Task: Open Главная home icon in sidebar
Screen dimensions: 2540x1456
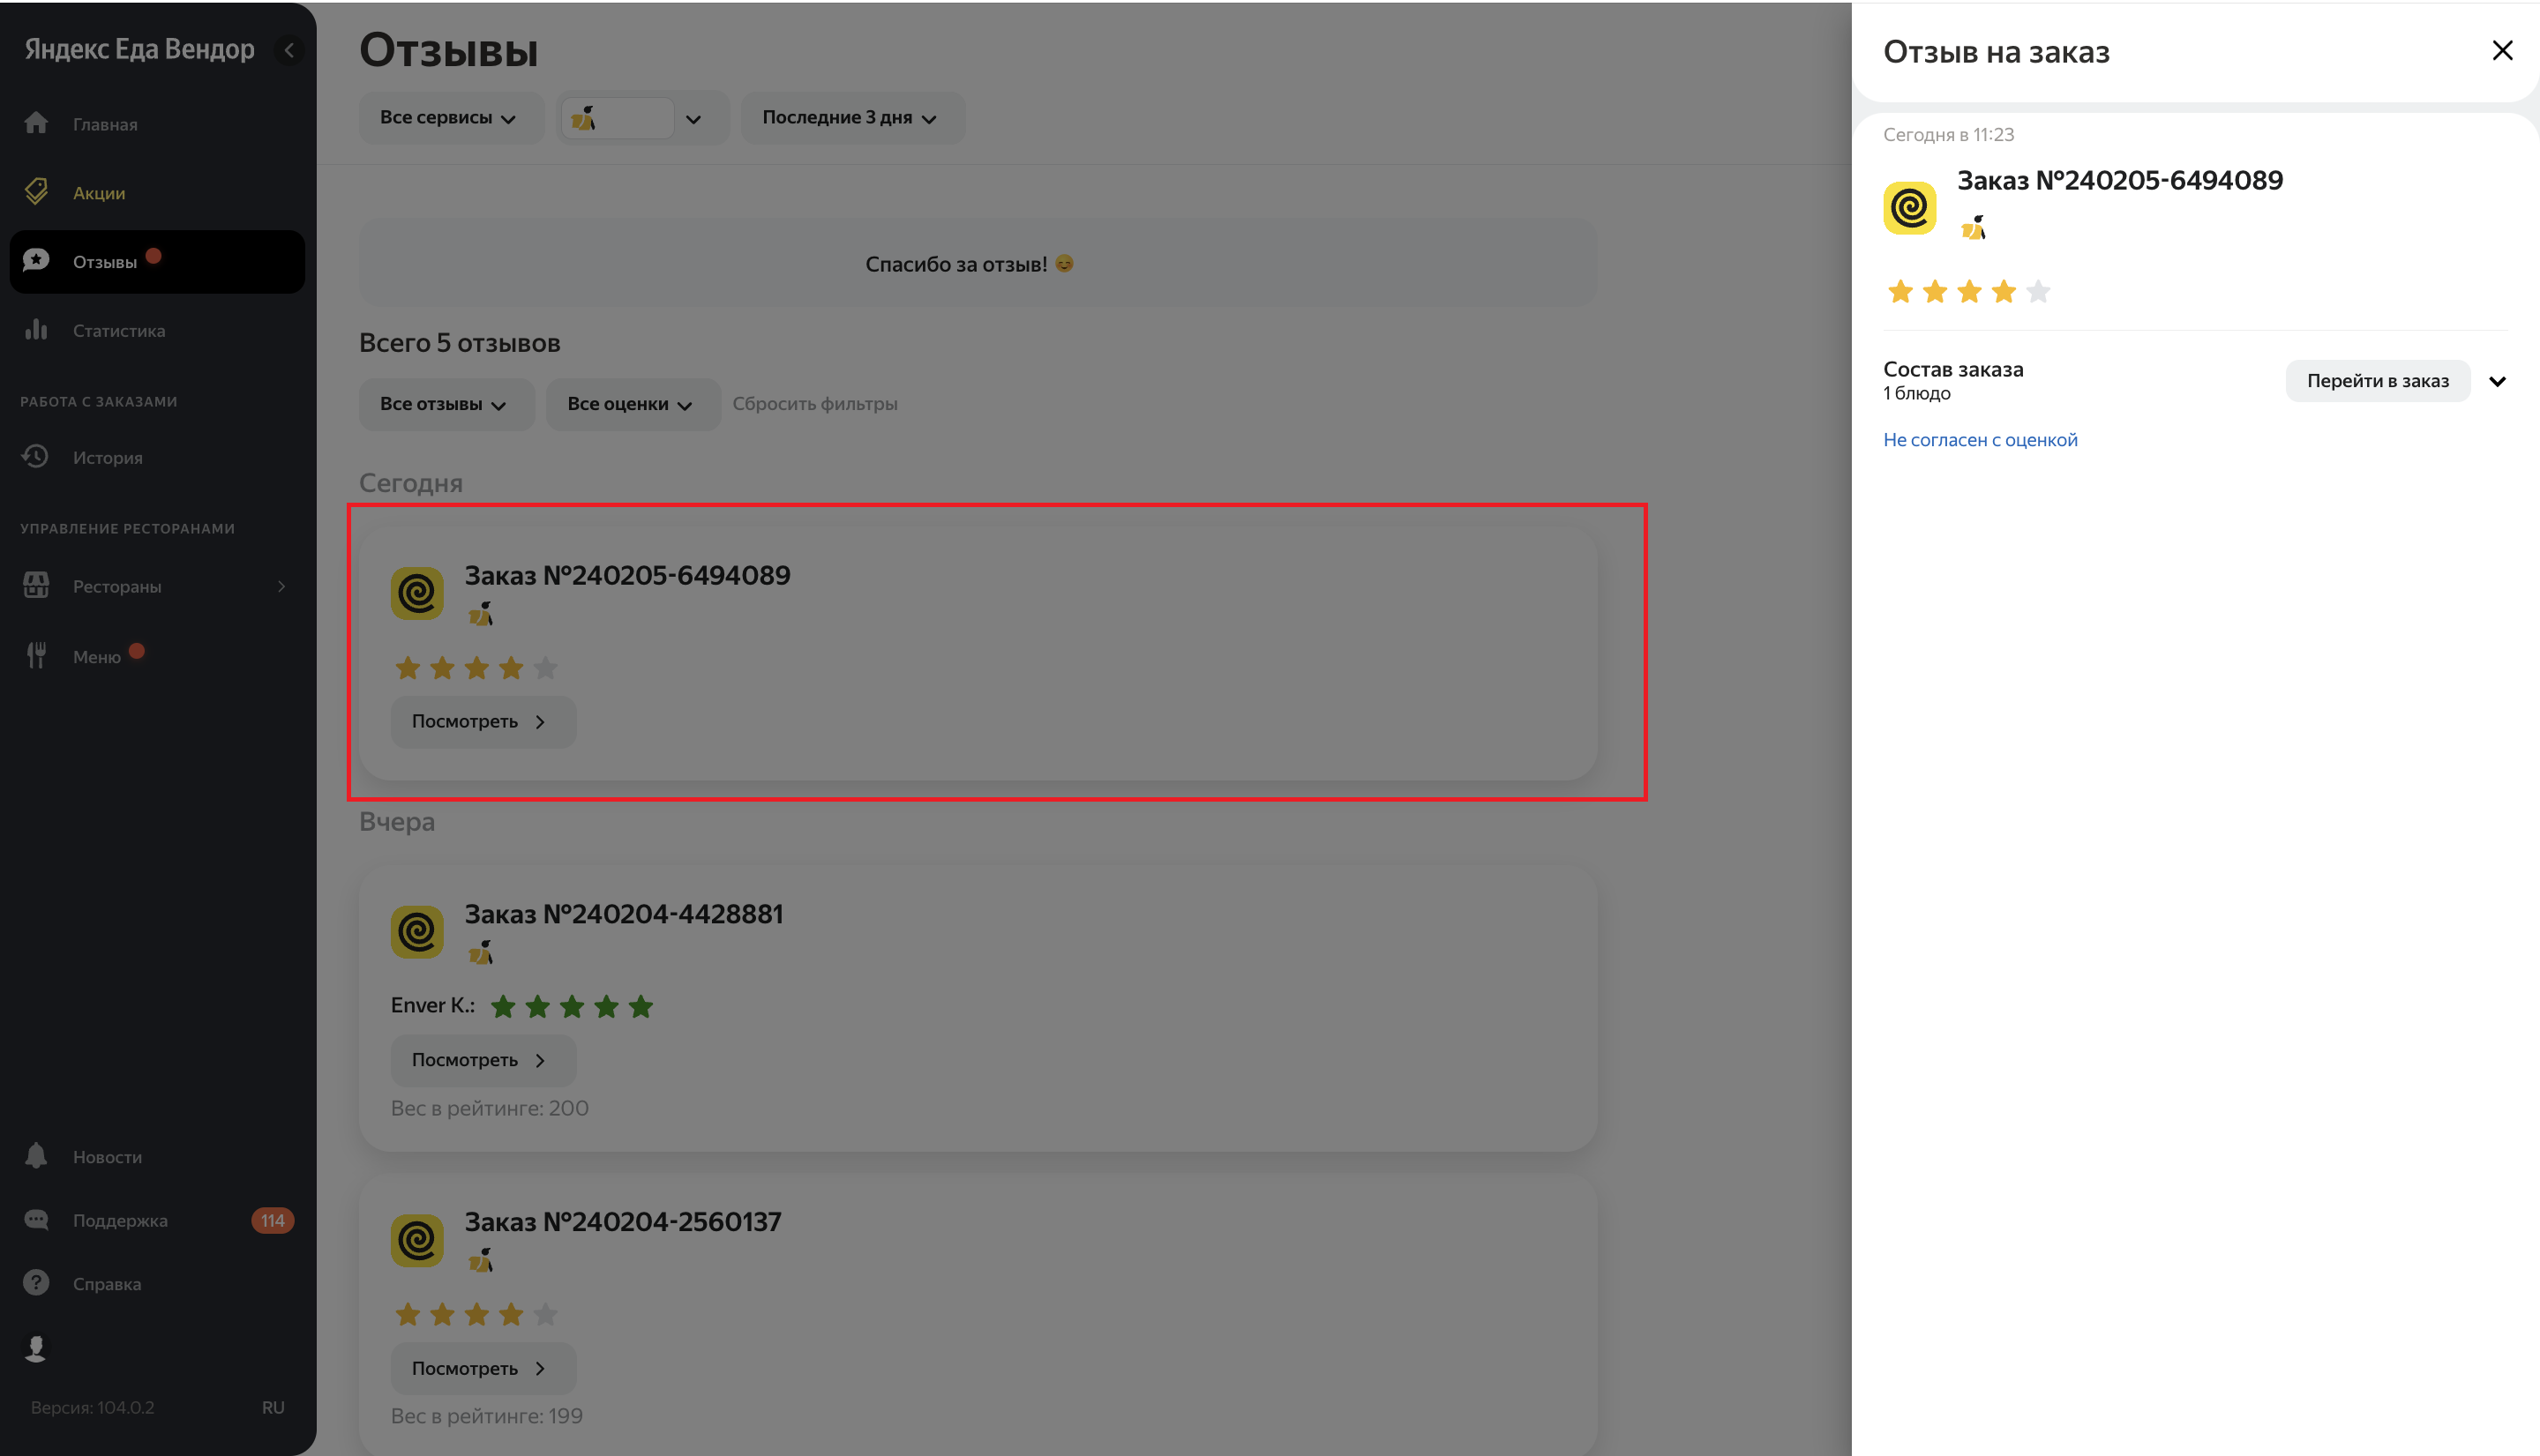Action: coord(36,123)
